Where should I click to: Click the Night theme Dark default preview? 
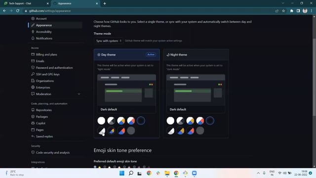pos(196,93)
